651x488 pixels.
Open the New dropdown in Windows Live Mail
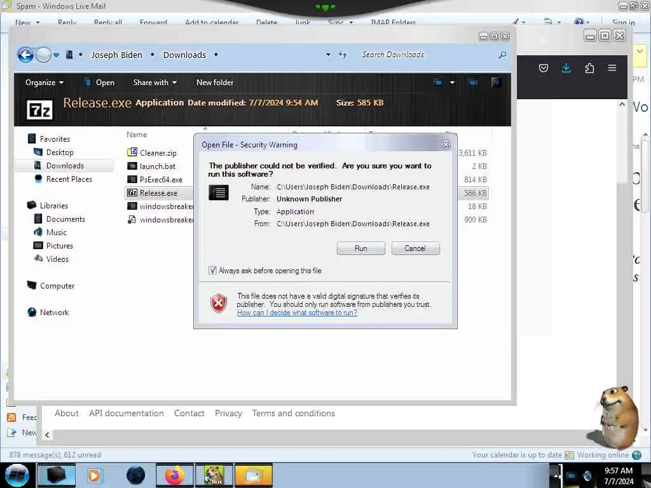(x=27, y=22)
